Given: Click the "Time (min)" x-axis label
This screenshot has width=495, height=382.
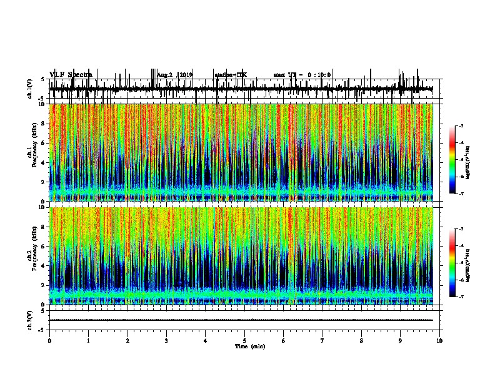Looking at the screenshot, I should (250, 346).
